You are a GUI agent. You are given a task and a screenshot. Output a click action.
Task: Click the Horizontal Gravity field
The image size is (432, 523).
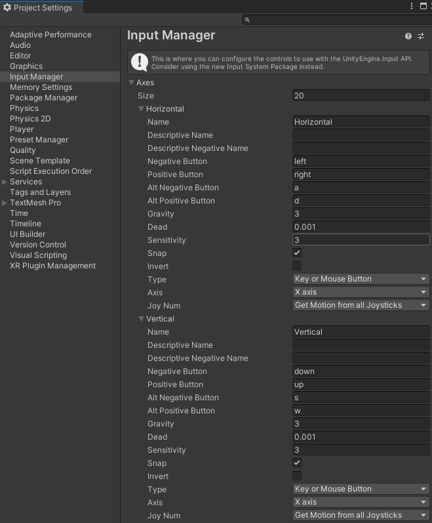tap(361, 214)
